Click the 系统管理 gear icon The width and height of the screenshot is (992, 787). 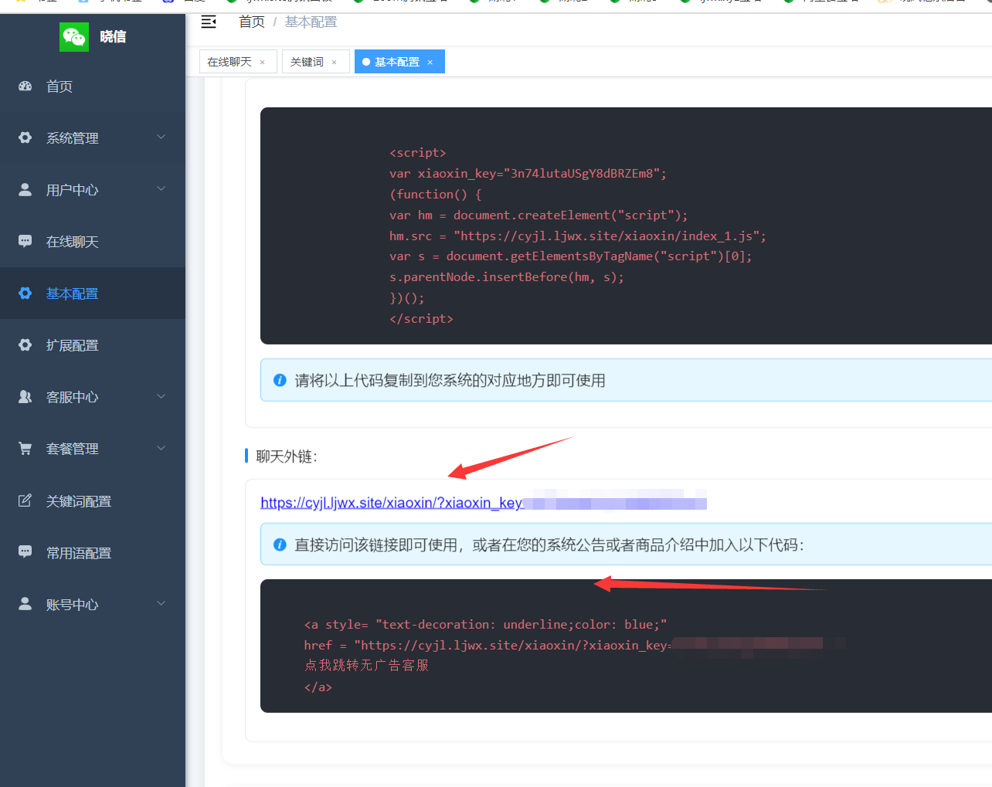[x=25, y=137]
